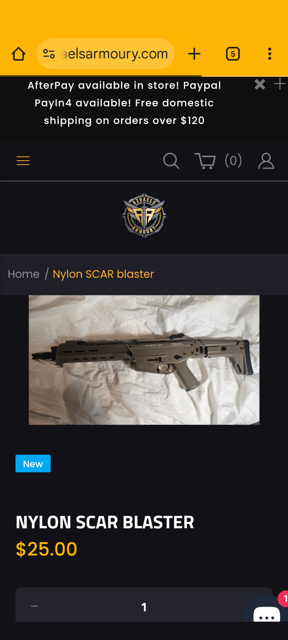Click the Azraels Armoury logo
This screenshot has width=288, height=640.
[x=144, y=215]
